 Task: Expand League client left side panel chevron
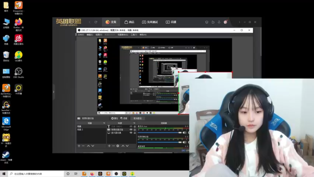[x=53, y=92]
